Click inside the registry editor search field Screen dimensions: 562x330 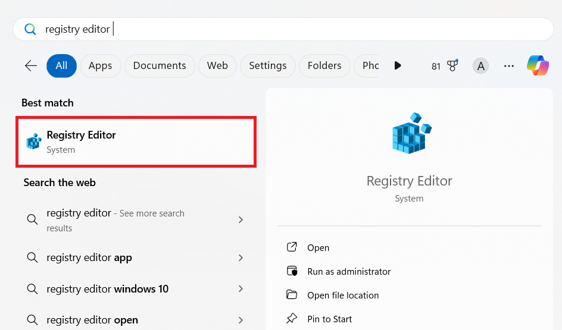click(x=283, y=29)
